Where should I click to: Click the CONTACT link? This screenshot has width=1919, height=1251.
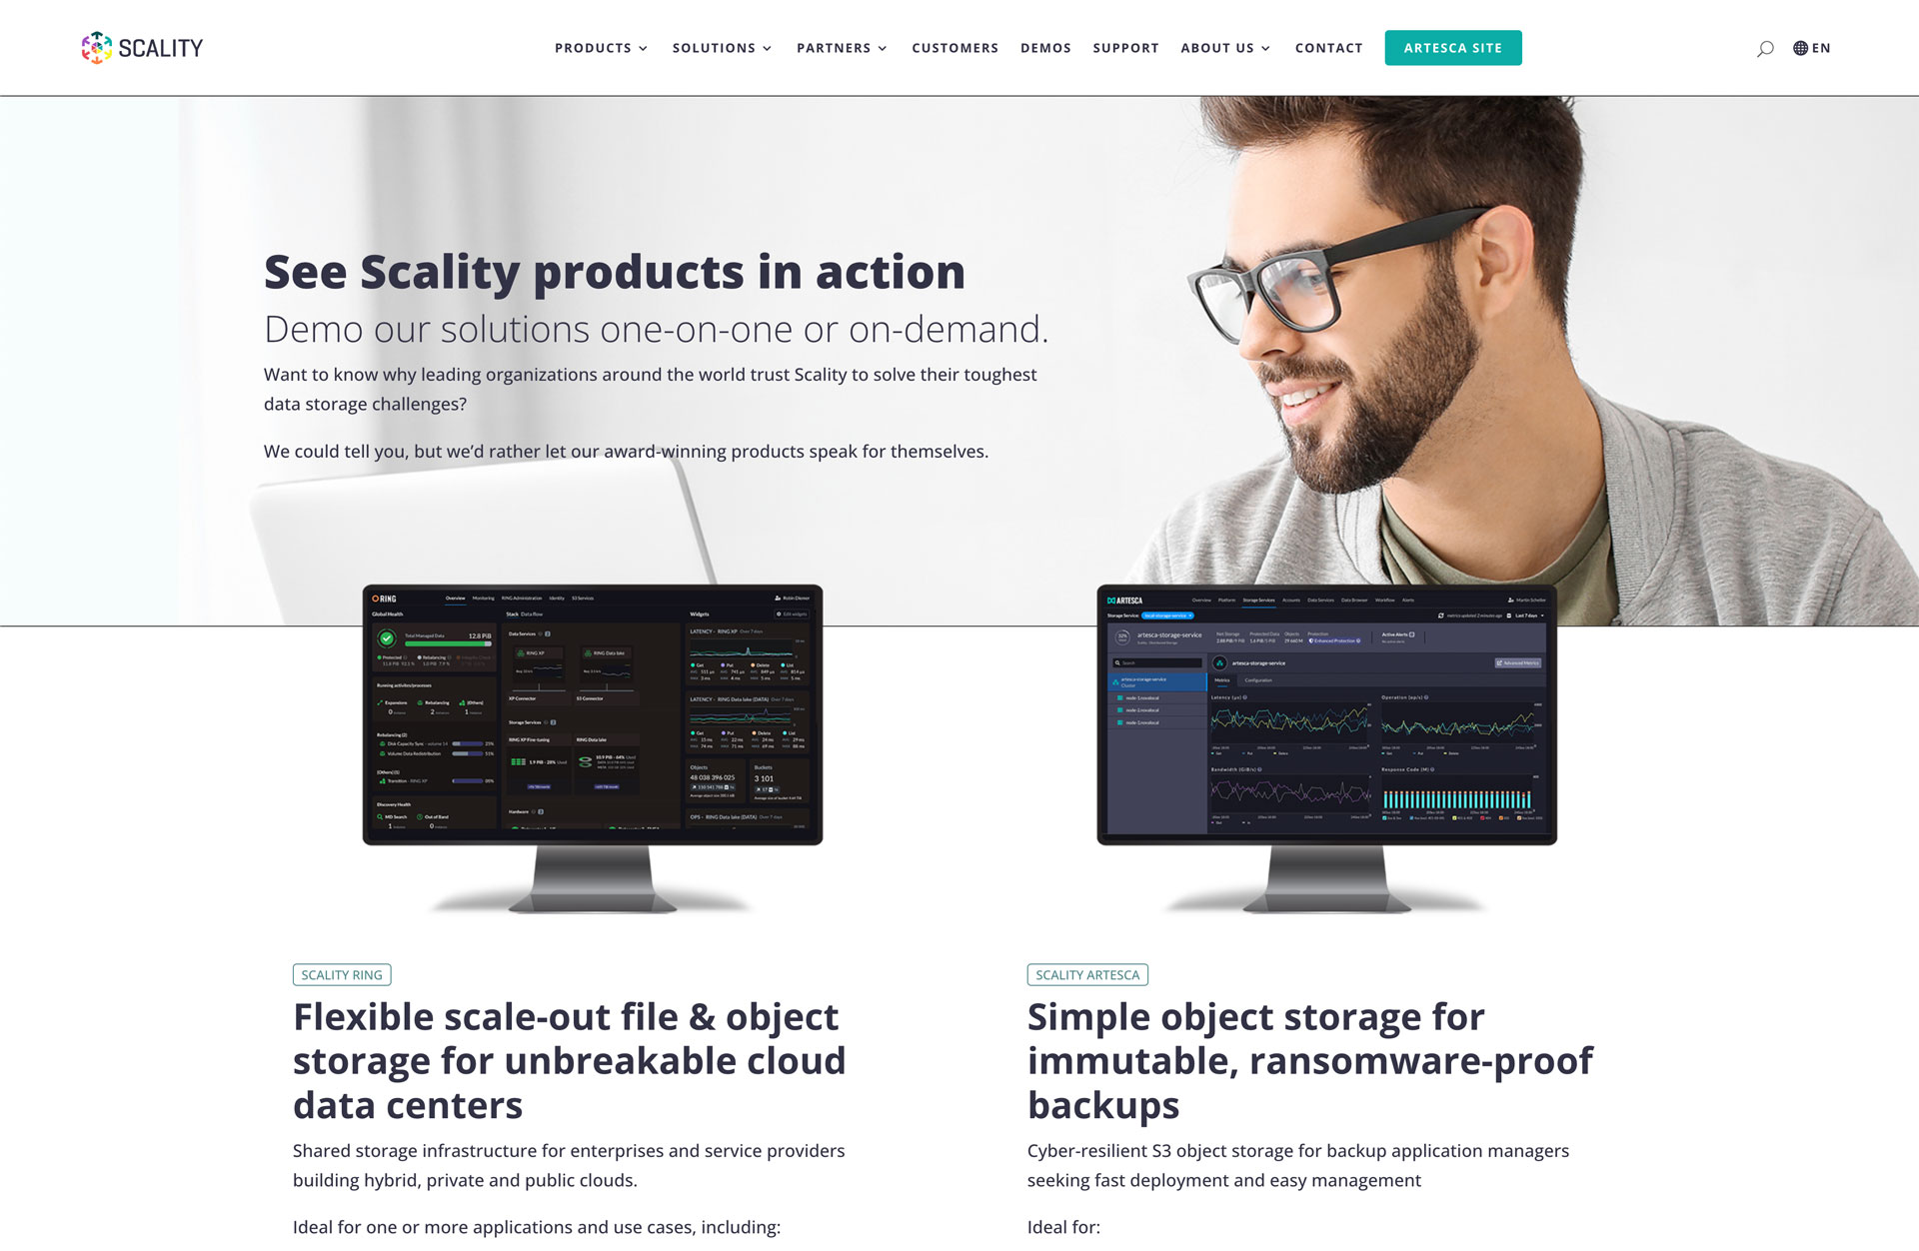[1327, 48]
